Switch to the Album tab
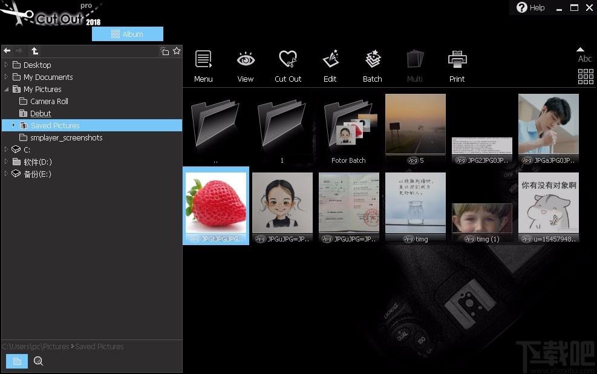This screenshot has width=597, height=374. [x=128, y=34]
